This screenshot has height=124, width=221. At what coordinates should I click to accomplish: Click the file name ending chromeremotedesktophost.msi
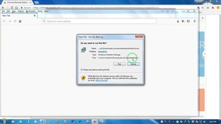coord(118,48)
